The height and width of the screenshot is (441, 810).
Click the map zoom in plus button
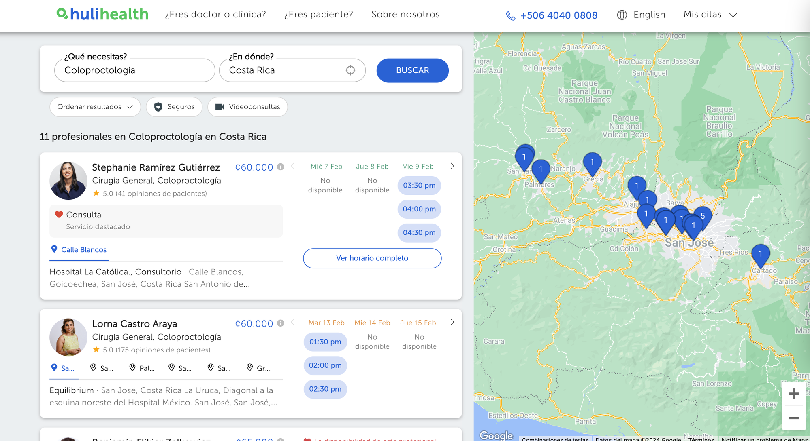(x=794, y=394)
